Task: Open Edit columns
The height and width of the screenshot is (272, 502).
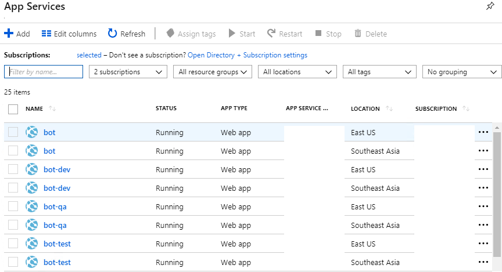Action: pos(69,34)
